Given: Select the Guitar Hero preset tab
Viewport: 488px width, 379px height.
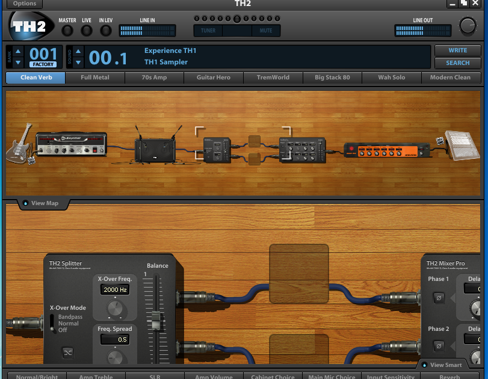Looking at the screenshot, I should coord(214,78).
